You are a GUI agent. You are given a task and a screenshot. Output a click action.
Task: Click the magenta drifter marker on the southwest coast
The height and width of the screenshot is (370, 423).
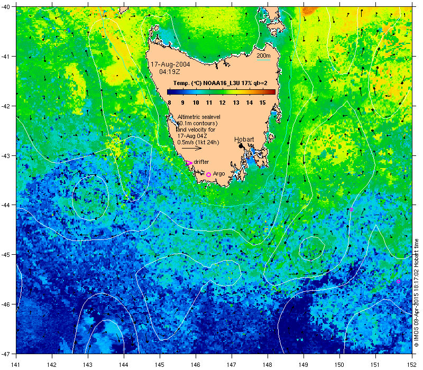(x=189, y=163)
